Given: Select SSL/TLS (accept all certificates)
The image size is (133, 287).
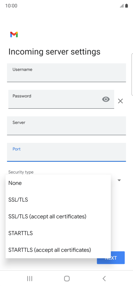Looking at the screenshot, I should [58, 217].
